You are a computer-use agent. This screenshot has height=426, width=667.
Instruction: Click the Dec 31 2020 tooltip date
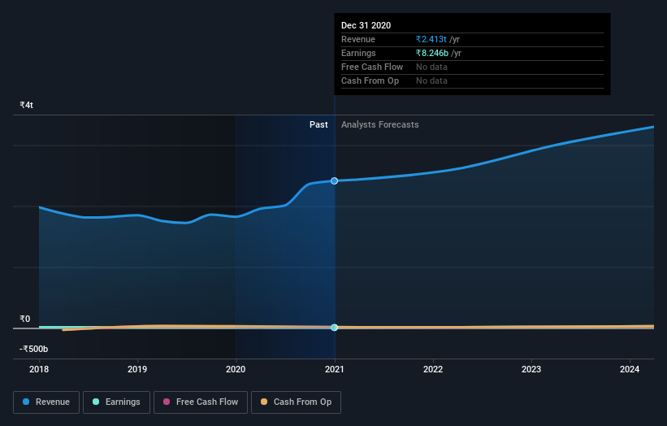(366, 25)
